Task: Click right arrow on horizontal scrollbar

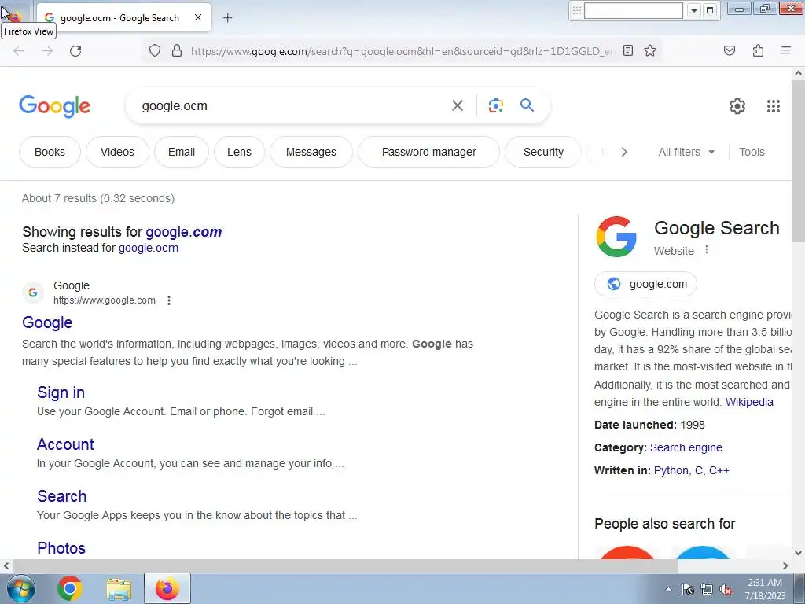Action: pos(785,566)
